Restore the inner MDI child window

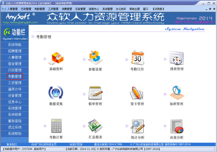210,9
